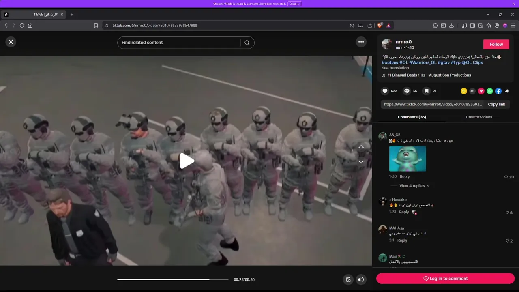Screen dimensions: 519x292
Task: Click the Find related content field
Action: coord(178,43)
